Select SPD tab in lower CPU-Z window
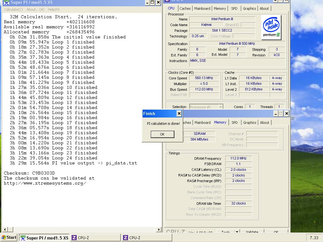Viewport: 323px width, 242px height. [x=234, y=123]
